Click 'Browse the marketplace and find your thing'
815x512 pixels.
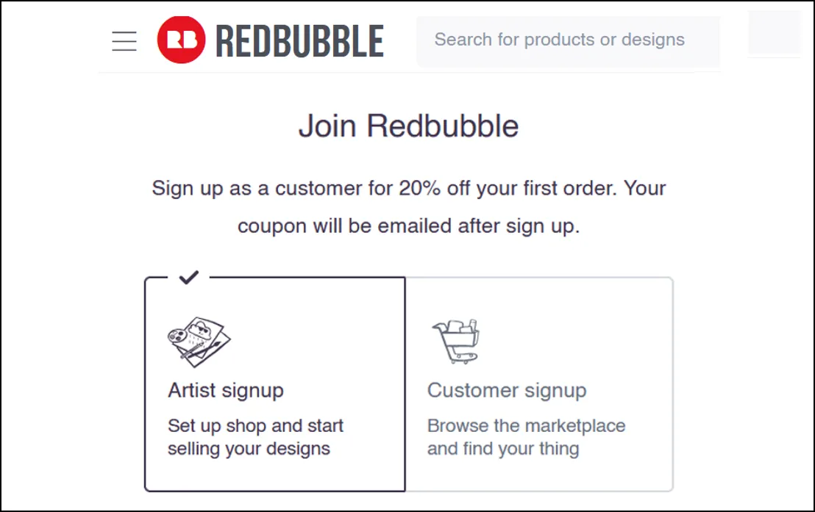[x=527, y=437]
